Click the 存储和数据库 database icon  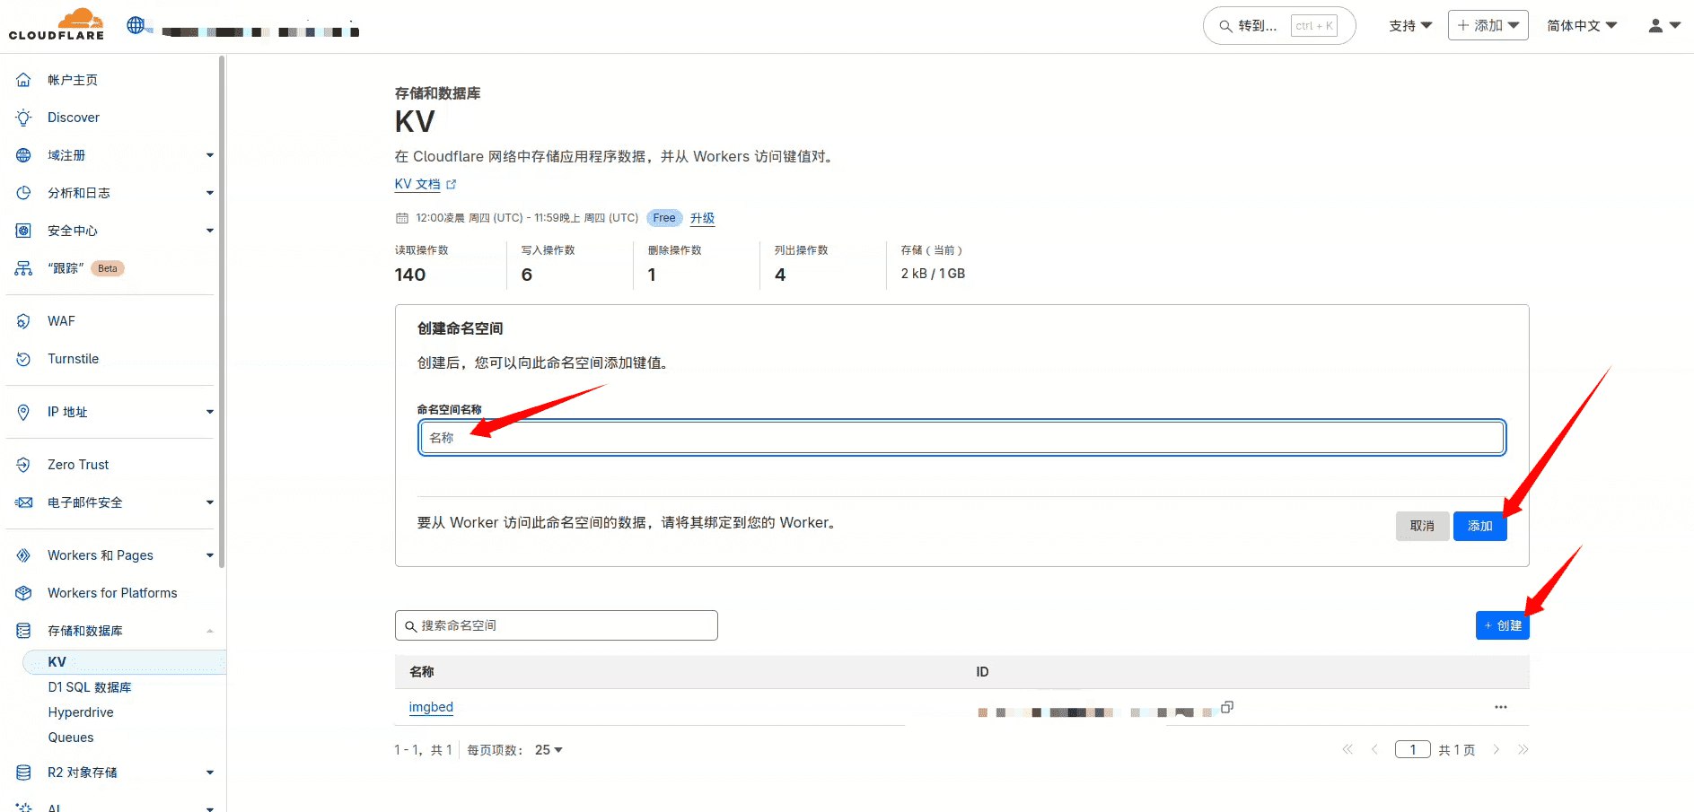point(24,631)
